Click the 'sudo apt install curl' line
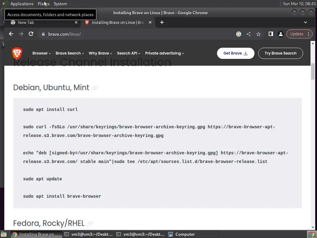This screenshot has height=238, width=317. [50, 109]
